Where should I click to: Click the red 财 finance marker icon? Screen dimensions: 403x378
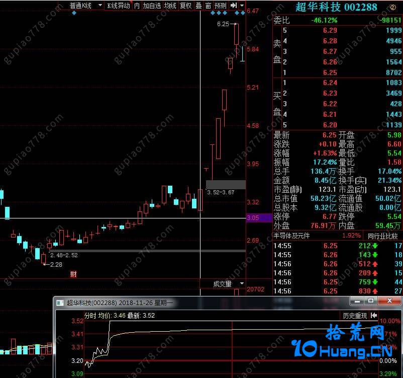click(73, 274)
